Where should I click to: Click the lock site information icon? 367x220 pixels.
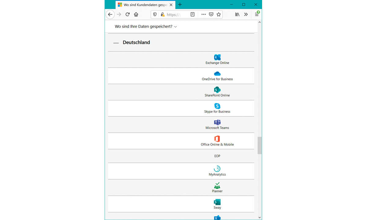point(162,14)
